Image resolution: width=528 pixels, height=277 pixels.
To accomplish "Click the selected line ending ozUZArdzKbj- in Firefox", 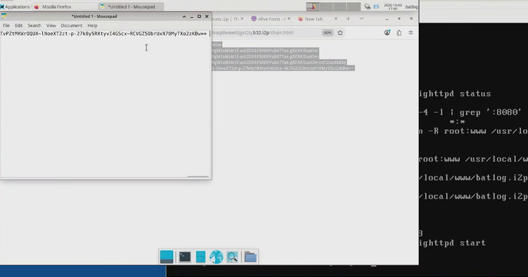I will [279, 63].
